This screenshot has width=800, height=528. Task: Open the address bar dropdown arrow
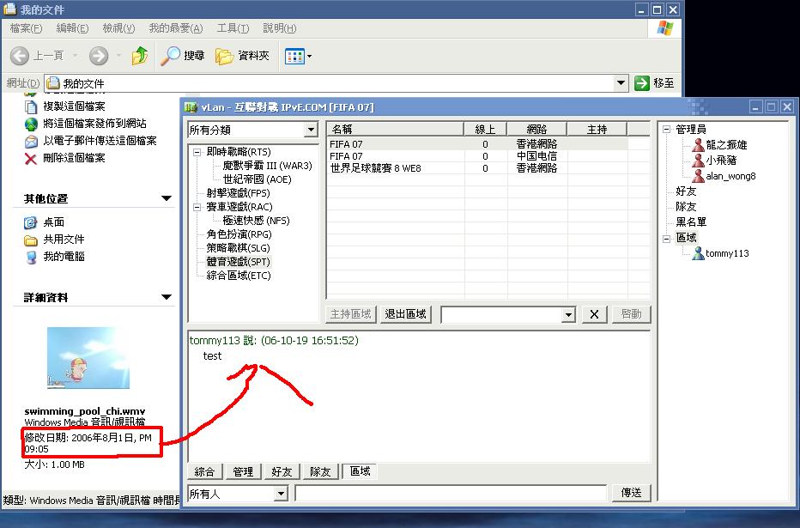(621, 82)
